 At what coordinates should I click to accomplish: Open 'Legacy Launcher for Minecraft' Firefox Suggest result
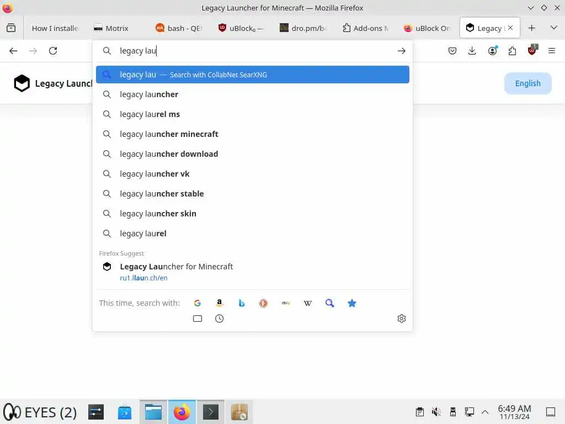pyautogui.click(x=253, y=272)
